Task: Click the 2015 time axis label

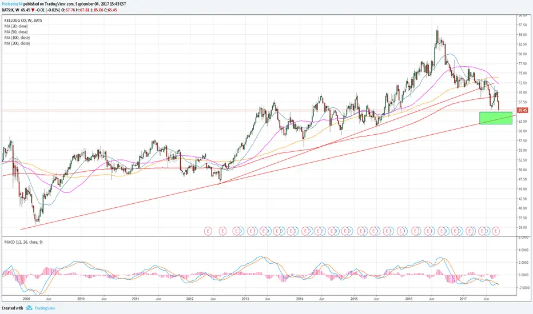Action: (354, 299)
